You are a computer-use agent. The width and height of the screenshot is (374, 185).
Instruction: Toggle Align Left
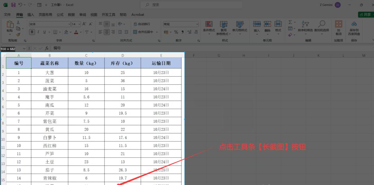tap(101, 32)
